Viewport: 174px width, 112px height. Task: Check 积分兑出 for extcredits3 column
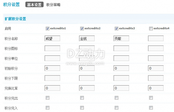click(x=116, y=98)
